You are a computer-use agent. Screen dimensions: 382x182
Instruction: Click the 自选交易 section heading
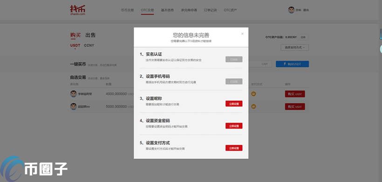pyautogui.click(x=78, y=78)
